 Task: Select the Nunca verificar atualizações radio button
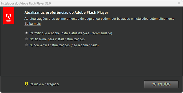click(x=26, y=45)
